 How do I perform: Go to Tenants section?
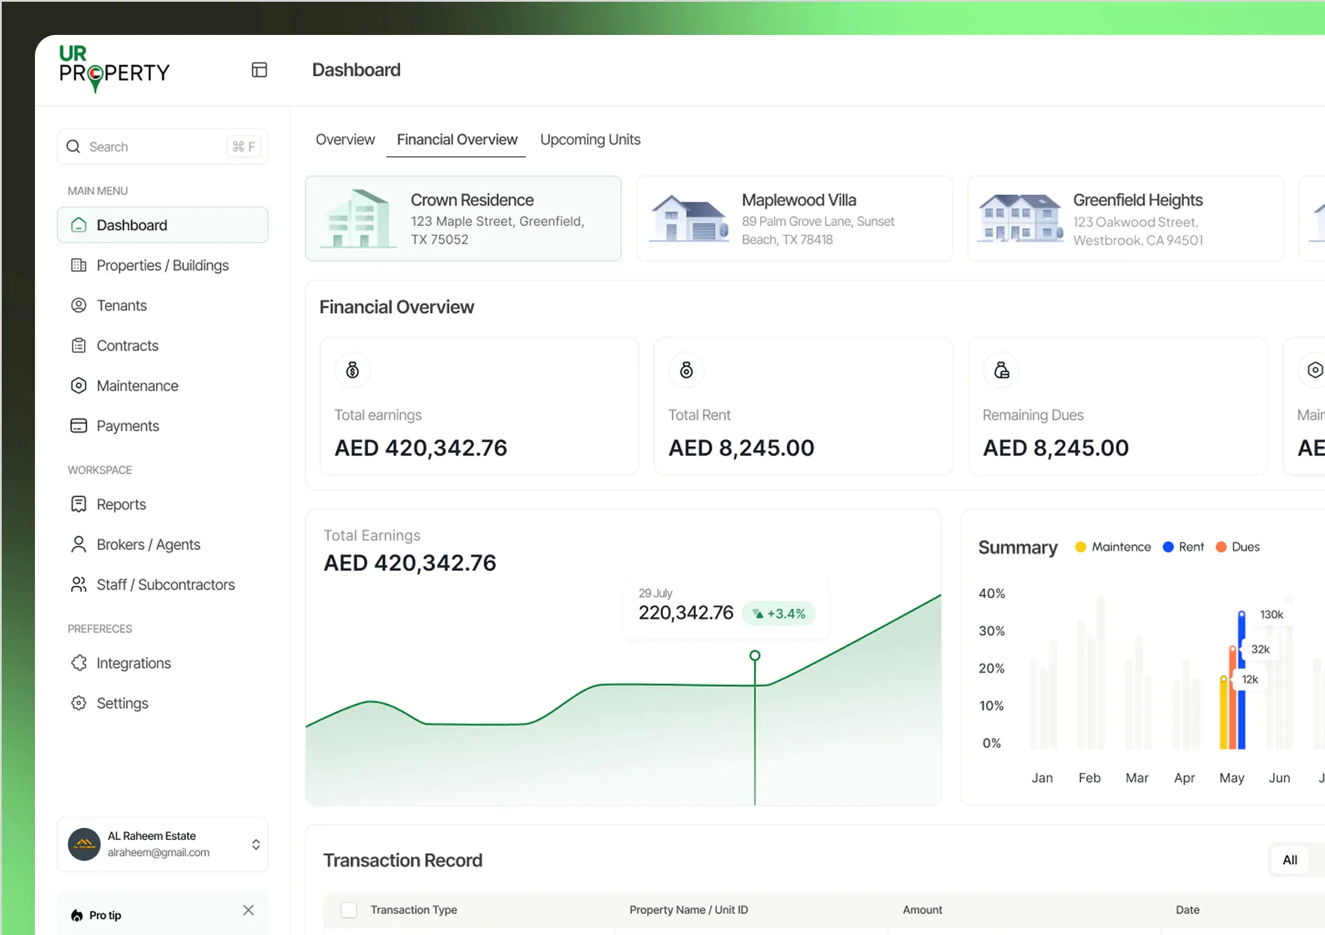121,305
